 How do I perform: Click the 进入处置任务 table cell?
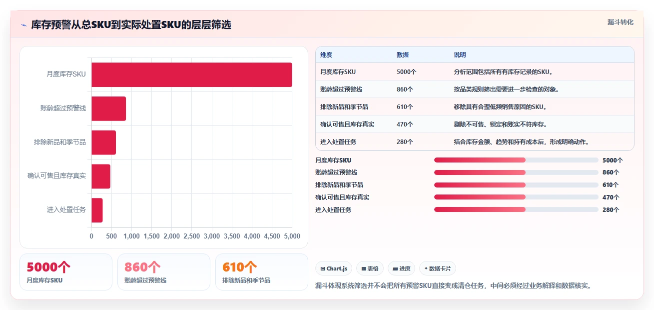tap(338, 141)
